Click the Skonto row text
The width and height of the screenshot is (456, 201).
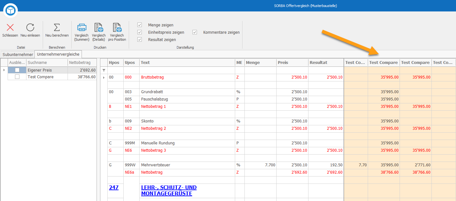click(x=148, y=121)
